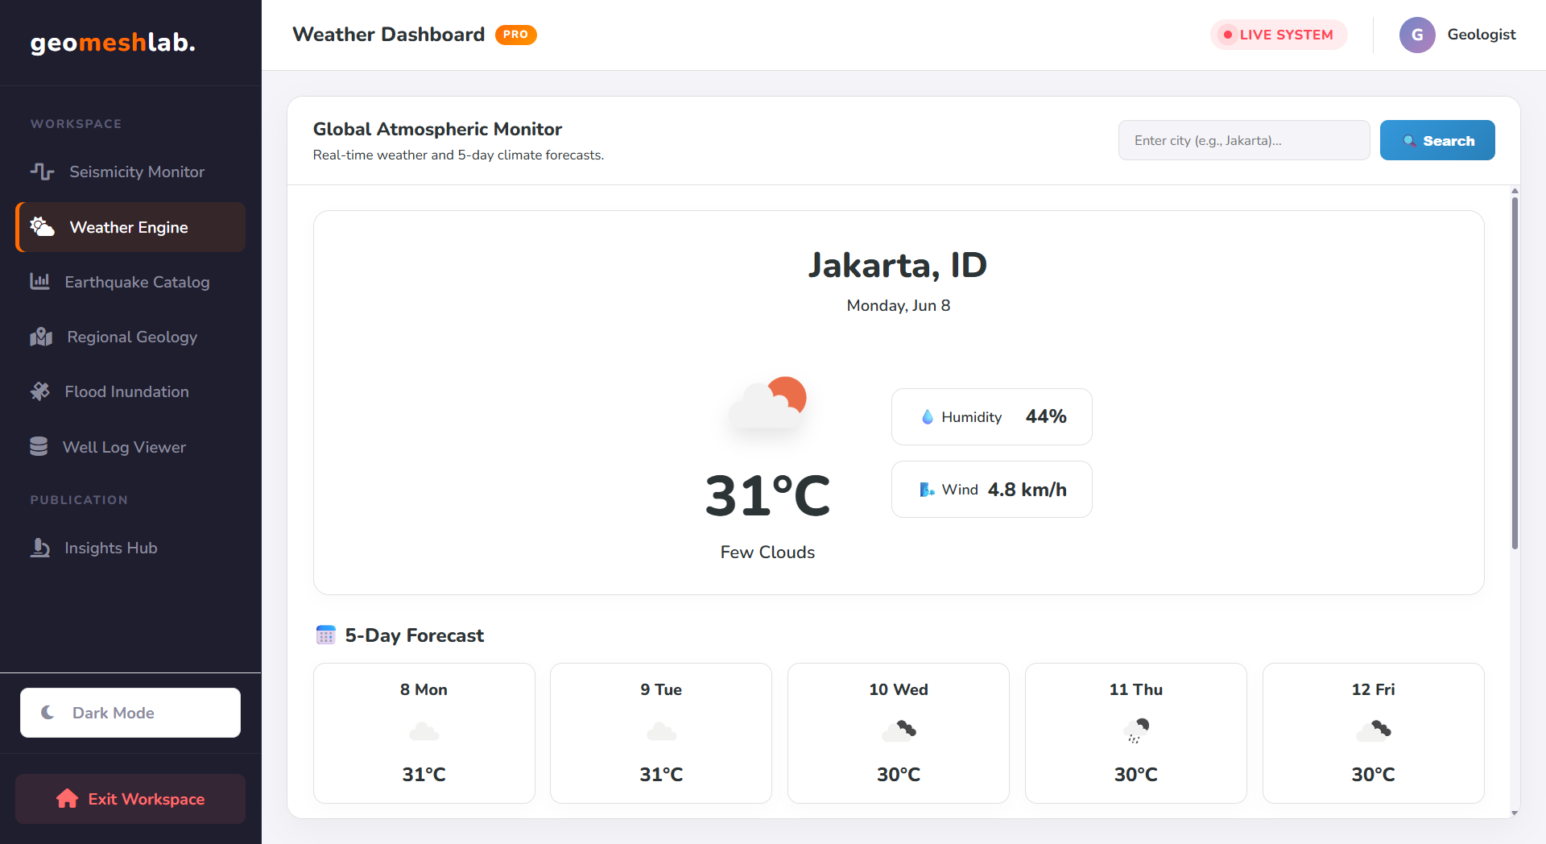
Task: Open Earthquake Catalog
Action: [x=130, y=282]
